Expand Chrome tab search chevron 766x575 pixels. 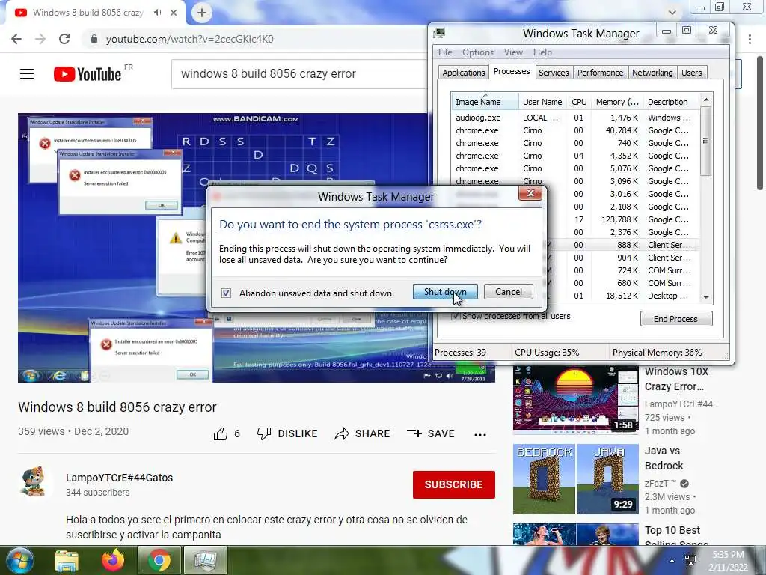click(x=672, y=12)
